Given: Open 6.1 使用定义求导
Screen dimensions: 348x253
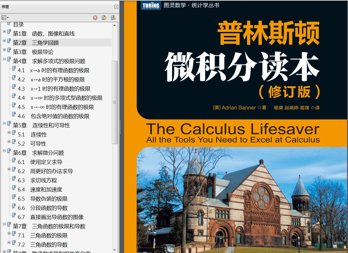Looking at the screenshot, I should tap(40, 162).
